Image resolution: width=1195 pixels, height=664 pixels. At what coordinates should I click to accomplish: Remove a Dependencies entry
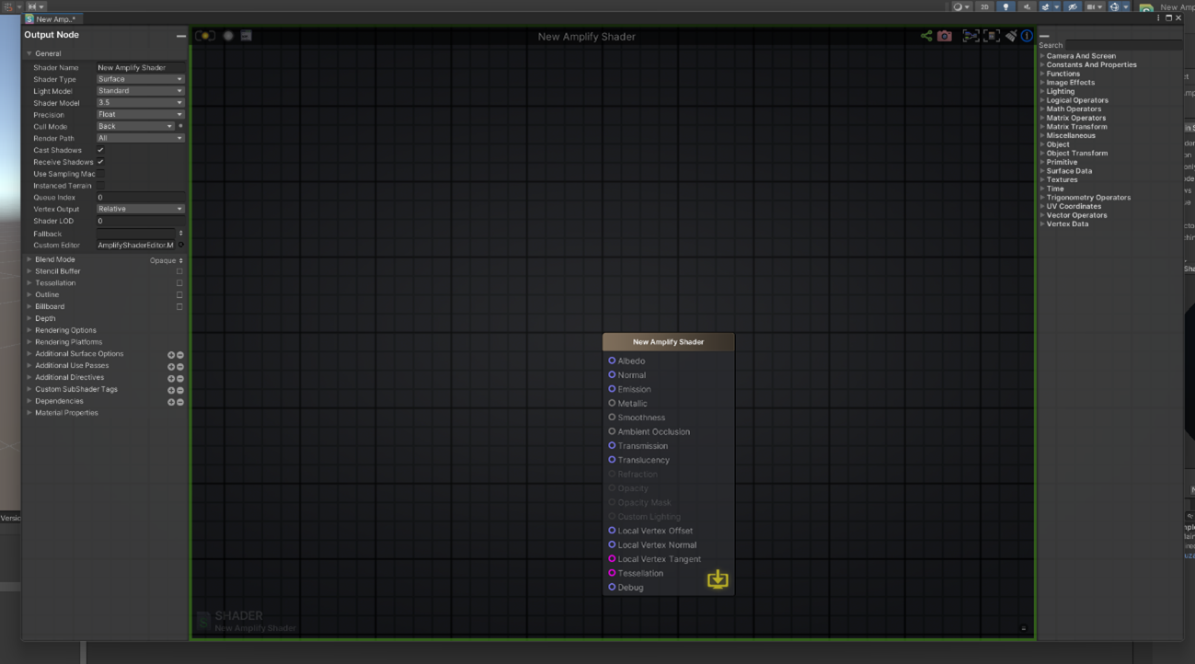pos(180,402)
